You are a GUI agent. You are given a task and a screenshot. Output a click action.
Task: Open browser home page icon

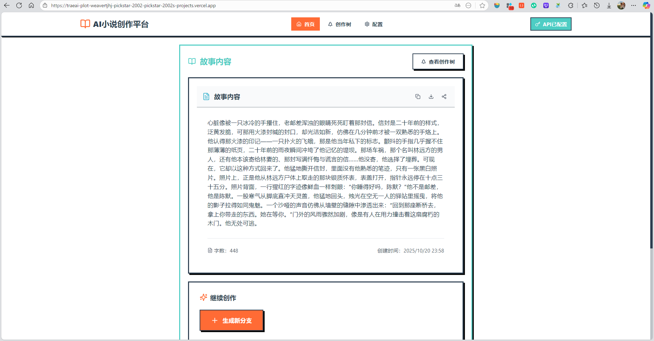[31, 5]
